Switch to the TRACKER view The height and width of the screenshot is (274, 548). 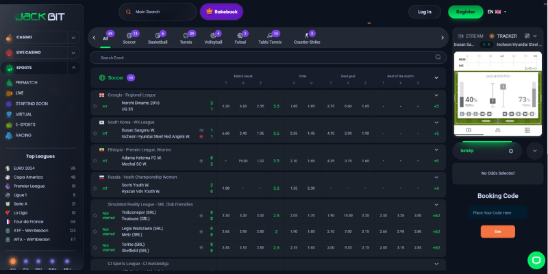coord(503,36)
